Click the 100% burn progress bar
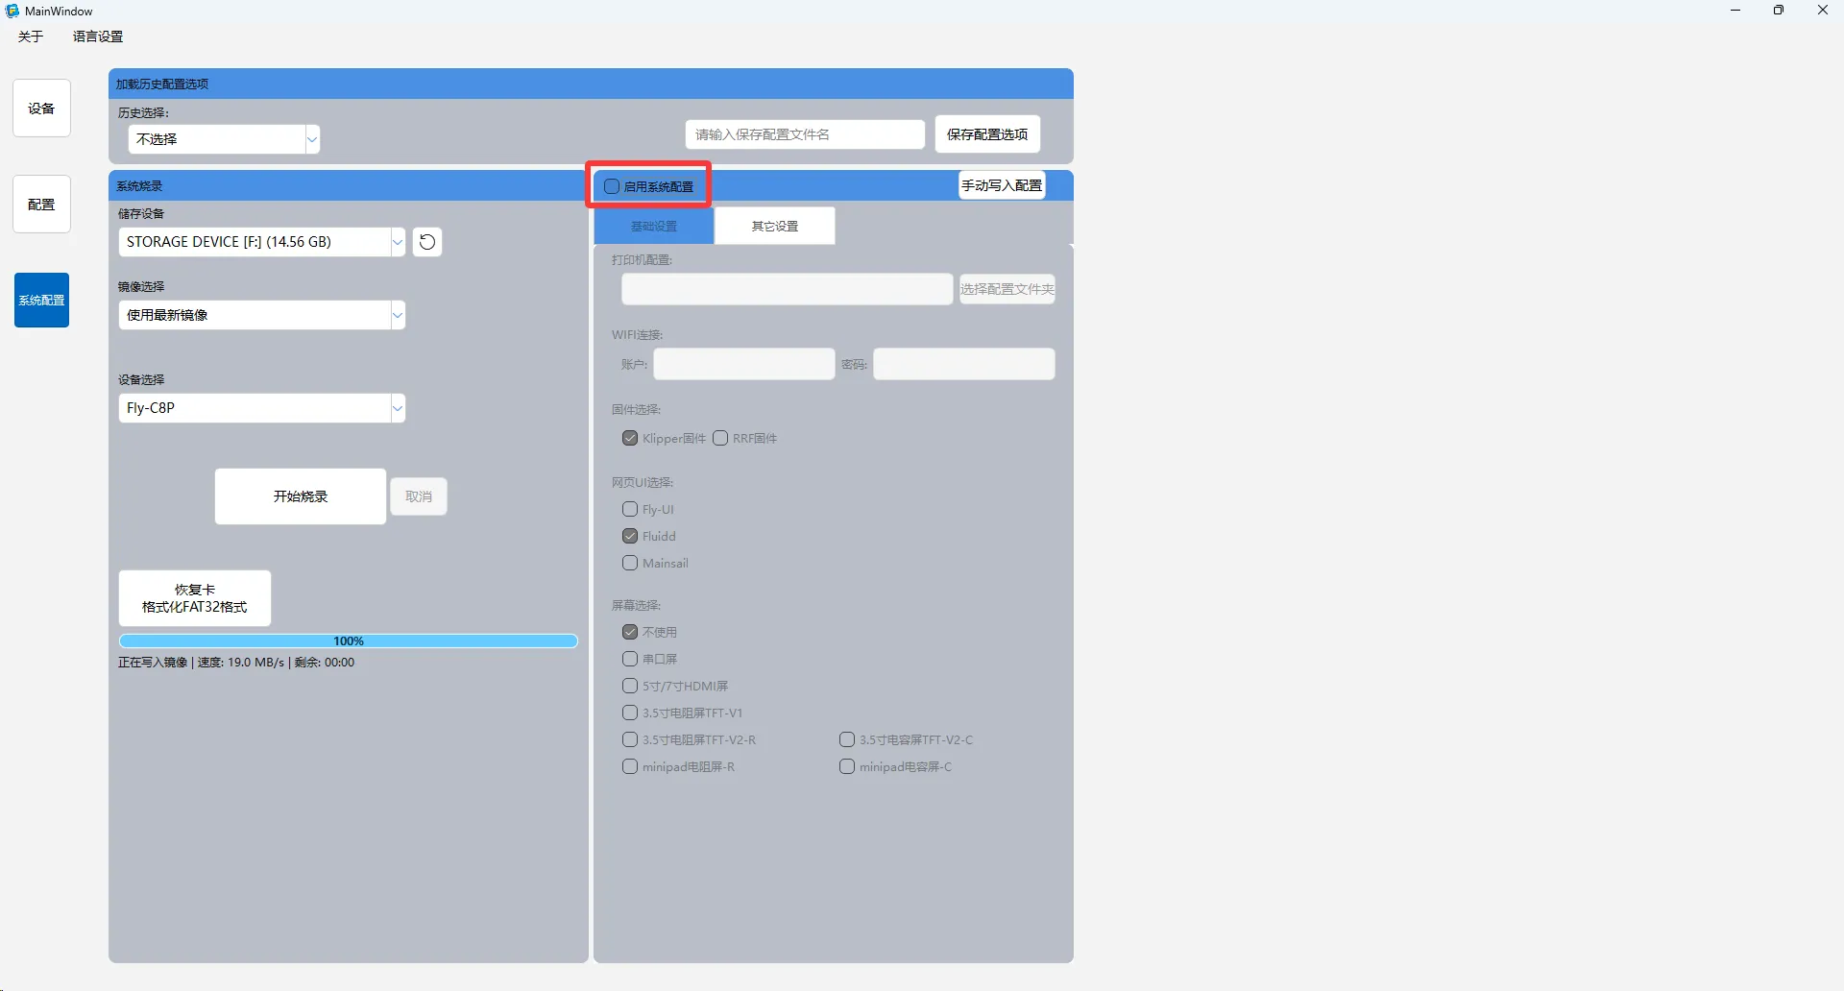Viewport: 1844px width, 991px height. [x=348, y=641]
